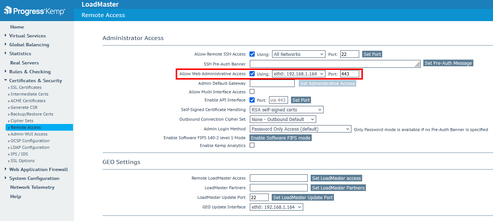Click the LoadMaster Partners field
Viewport: 493px width, 221px height.
pyautogui.click(x=279, y=188)
